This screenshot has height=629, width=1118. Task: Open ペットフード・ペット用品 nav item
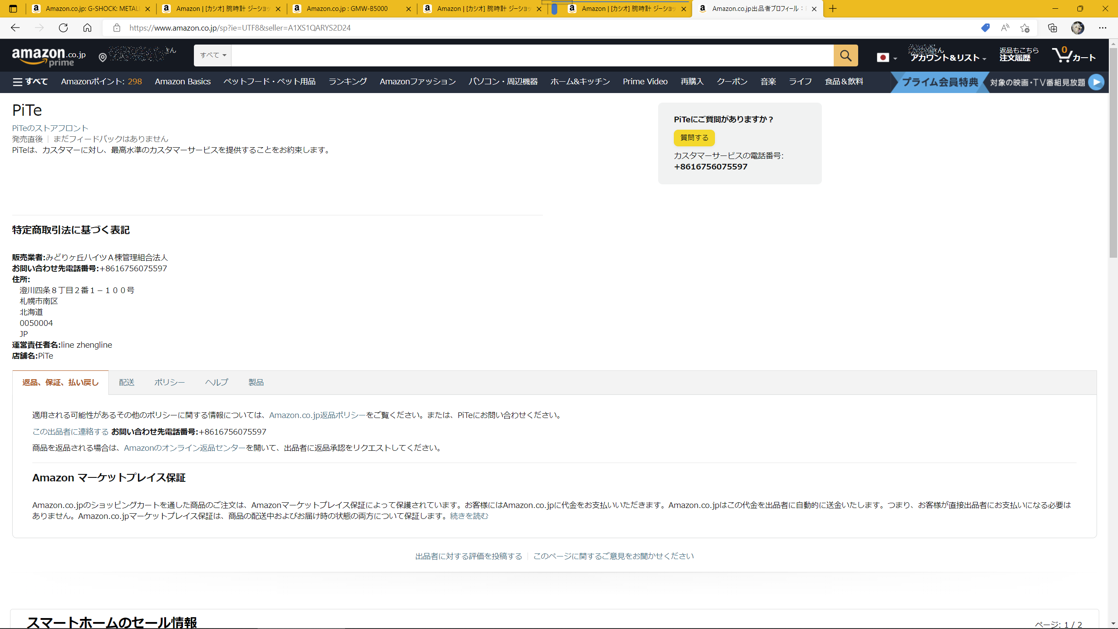pyautogui.click(x=269, y=82)
